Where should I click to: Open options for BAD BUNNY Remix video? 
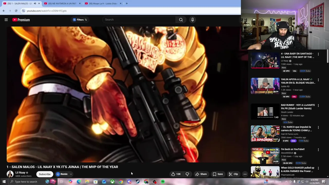tap(318, 106)
